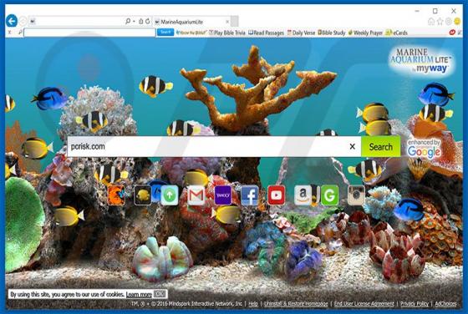
Task: Open the Help footer link
Action: pyautogui.click(x=253, y=304)
